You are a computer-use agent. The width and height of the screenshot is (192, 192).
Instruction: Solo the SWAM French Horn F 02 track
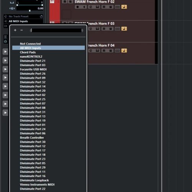click(x=70, y=2)
